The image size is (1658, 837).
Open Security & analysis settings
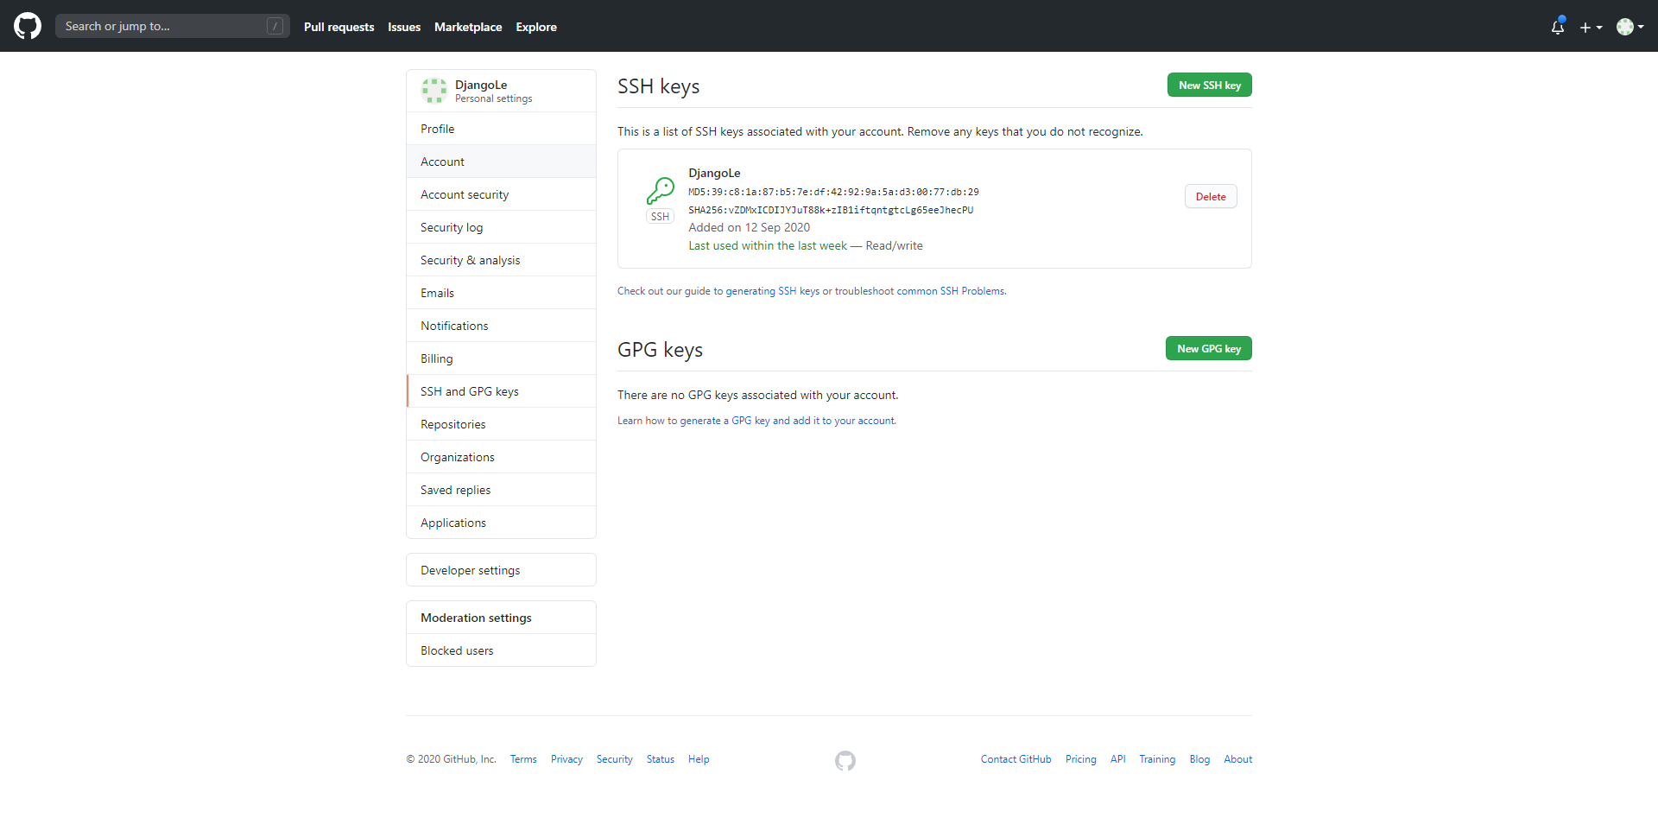pyautogui.click(x=501, y=260)
